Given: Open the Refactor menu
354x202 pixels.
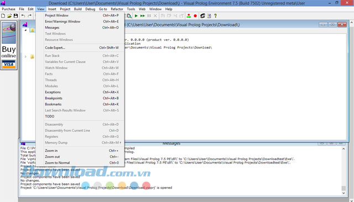Looking at the screenshot, I should pos(117,9).
